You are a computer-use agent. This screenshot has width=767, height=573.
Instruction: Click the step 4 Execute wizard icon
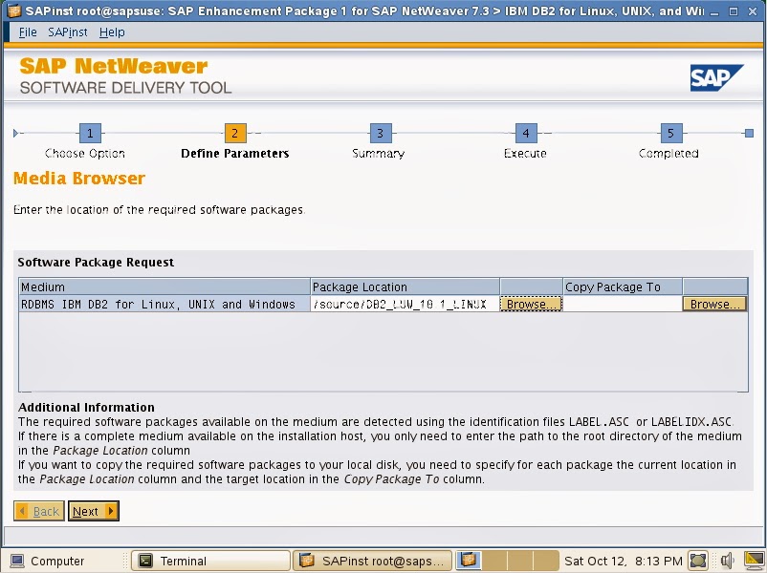pos(524,134)
